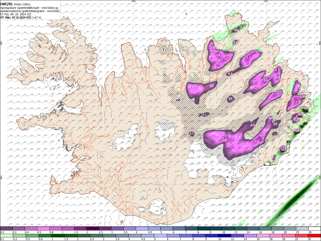Screen dimensions: 321x241
Task: Select the 4 blue-grey swatch in lower legend bar
Action: [x=135, y=235]
